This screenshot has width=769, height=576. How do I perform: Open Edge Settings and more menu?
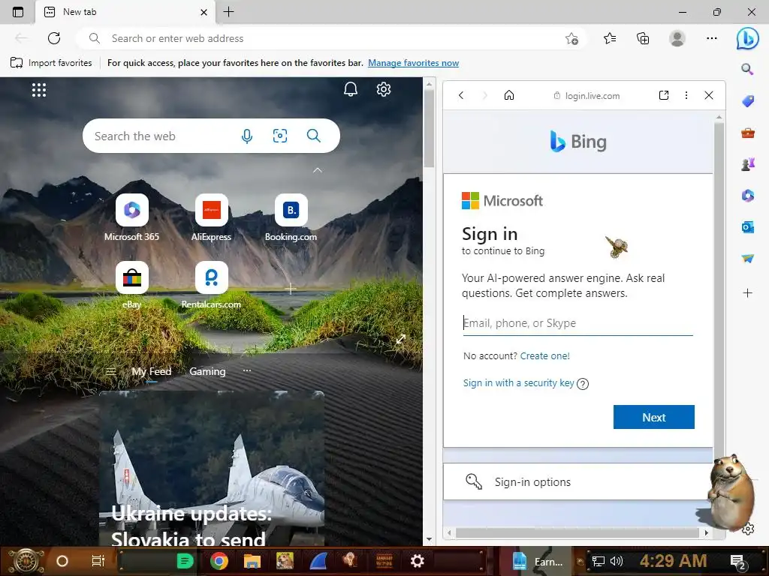712,38
